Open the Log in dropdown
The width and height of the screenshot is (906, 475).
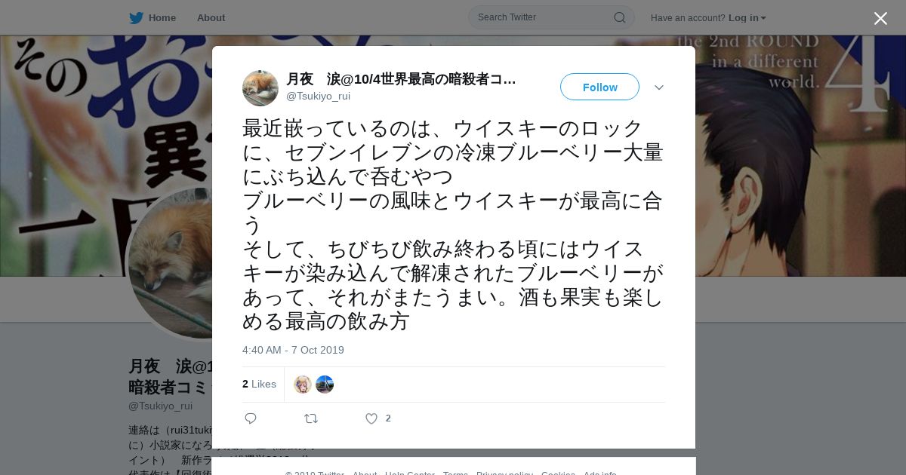pyautogui.click(x=747, y=17)
